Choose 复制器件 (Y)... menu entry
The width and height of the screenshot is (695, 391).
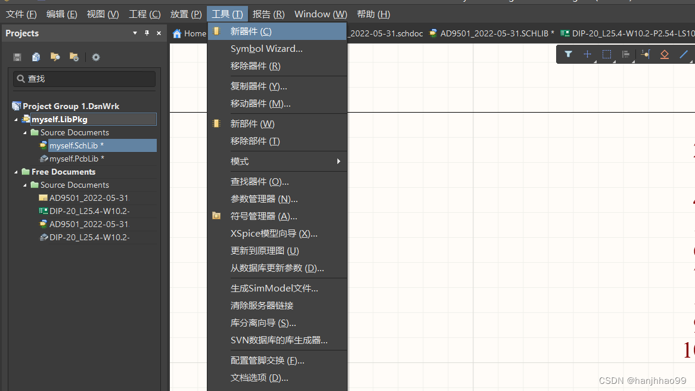point(277,86)
